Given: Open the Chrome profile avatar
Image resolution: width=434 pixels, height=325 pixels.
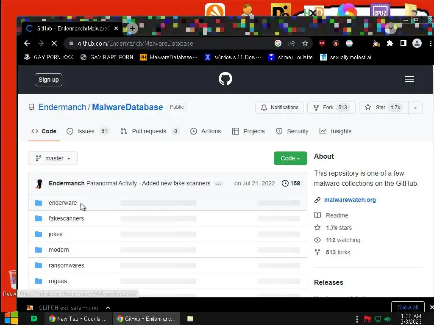Looking at the screenshot, I should click(417, 44).
